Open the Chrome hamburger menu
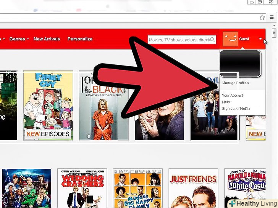Viewport: 278px width, 208px height. pos(272,17)
